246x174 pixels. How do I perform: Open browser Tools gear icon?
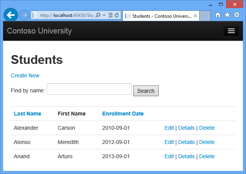(x=237, y=15)
